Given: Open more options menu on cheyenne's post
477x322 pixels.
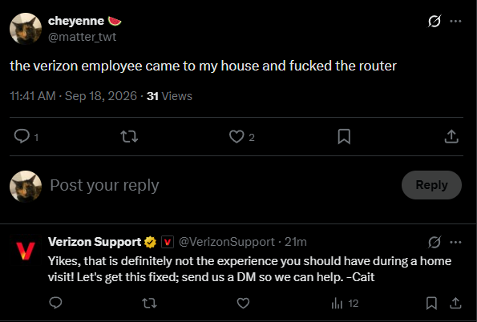Looking at the screenshot, I should click(455, 22).
